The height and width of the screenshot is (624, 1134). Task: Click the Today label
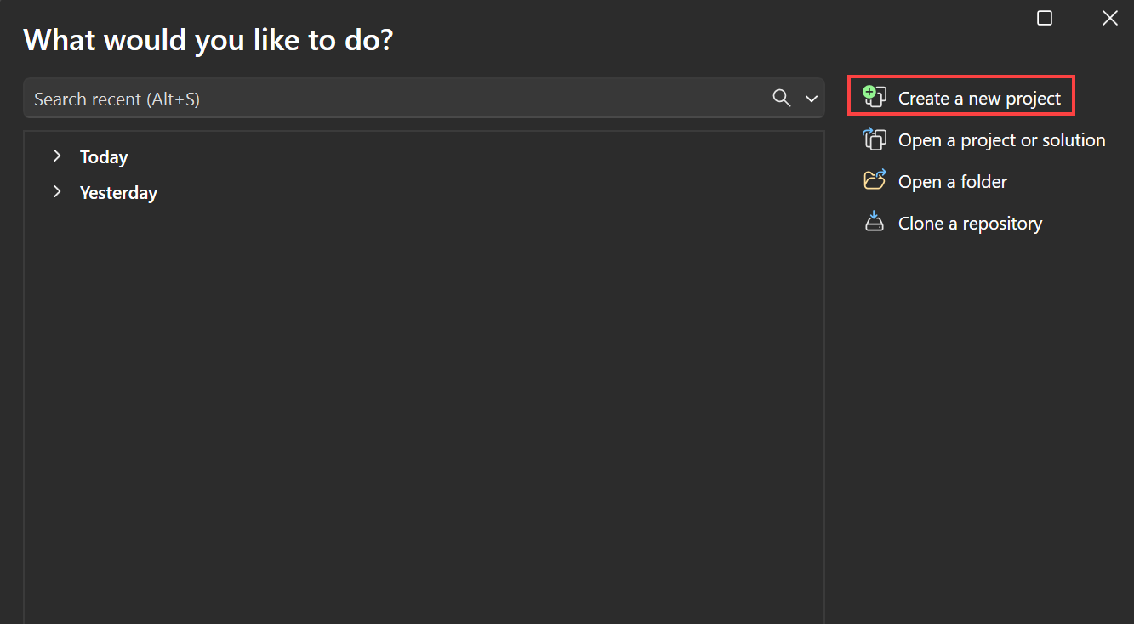(x=103, y=156)
